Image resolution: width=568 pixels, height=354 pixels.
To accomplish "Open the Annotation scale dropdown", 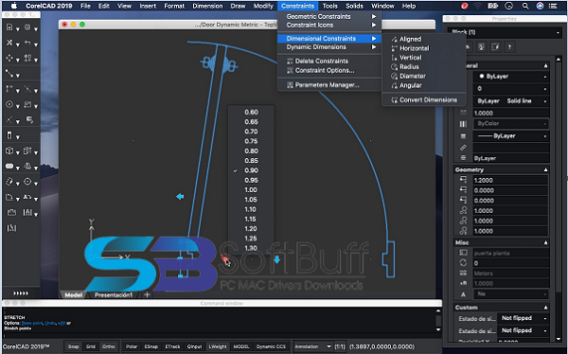I will pos(312,346).
